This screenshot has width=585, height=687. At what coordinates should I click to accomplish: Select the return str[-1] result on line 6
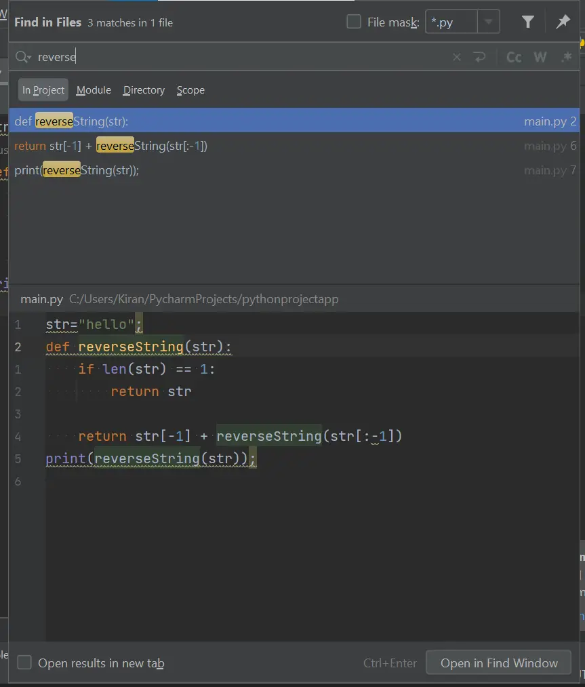(x=271, y=146)
